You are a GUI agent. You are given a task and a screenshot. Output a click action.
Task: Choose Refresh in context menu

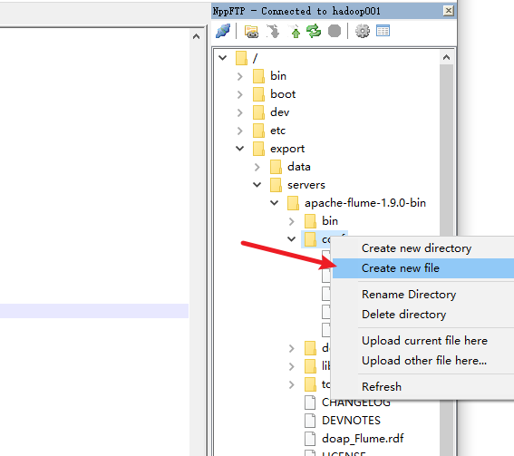click(x=382, y=387)
